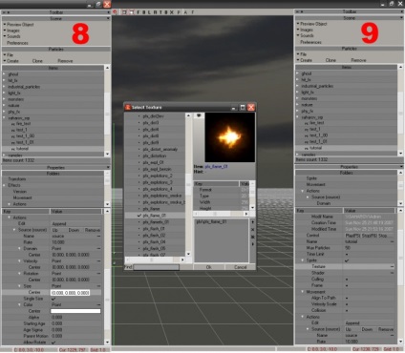Viewport: 405px width, 353px height.
Task: Expand the nature folder in right Items tree
Action: coord(298,105)
